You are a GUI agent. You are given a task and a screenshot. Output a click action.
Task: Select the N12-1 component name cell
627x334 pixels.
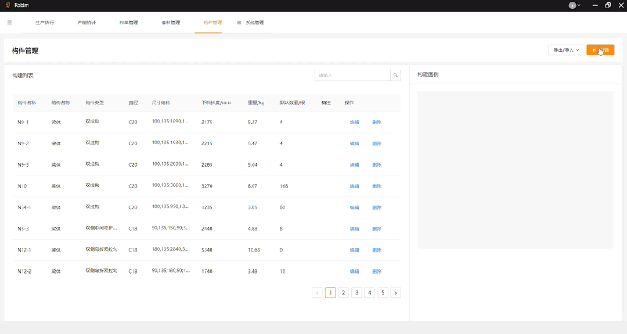[24, 250]
